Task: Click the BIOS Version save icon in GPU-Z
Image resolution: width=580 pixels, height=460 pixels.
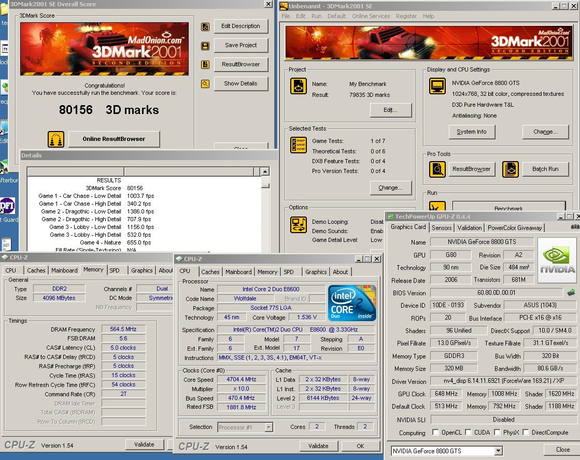Action: pos(571,293)
